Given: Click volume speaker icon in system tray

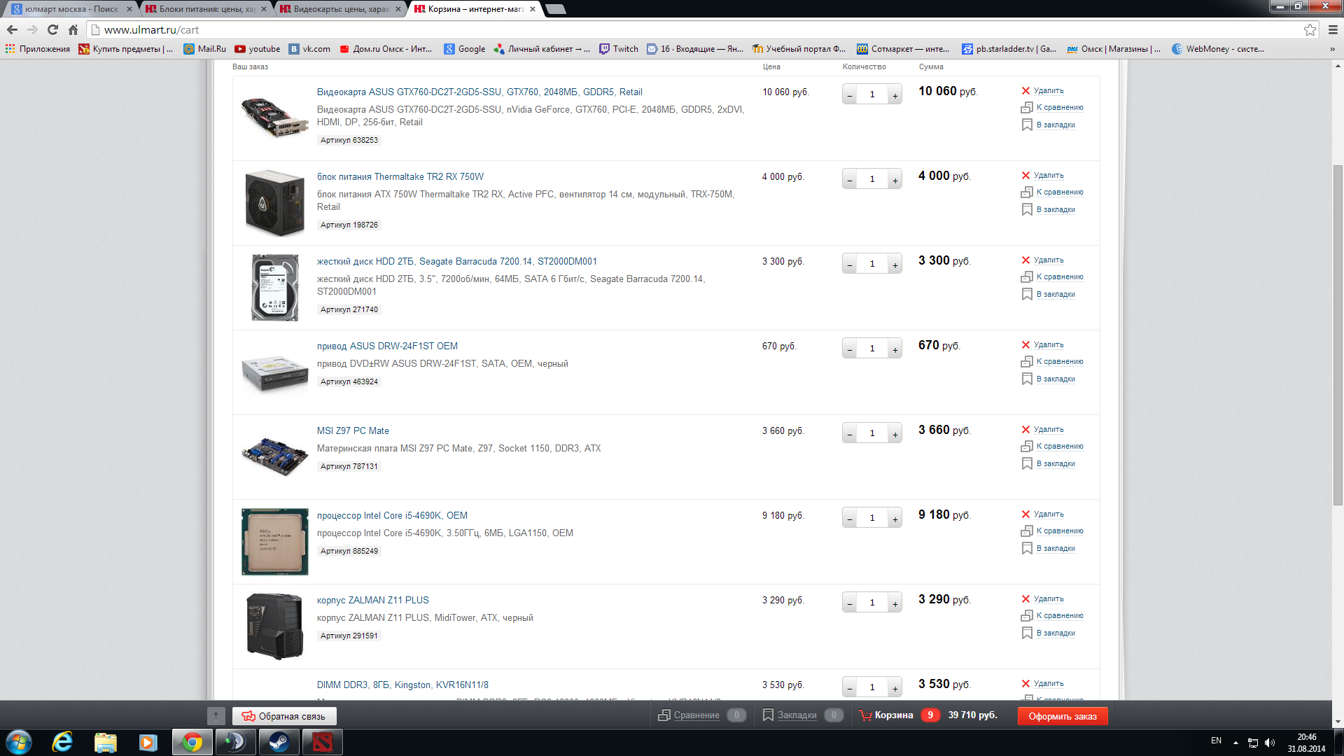Looking at the screenshot, I should click(1270, 743).
